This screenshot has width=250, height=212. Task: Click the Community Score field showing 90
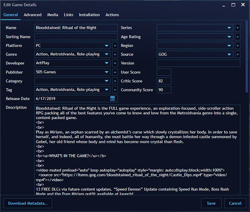click(164, 90)
